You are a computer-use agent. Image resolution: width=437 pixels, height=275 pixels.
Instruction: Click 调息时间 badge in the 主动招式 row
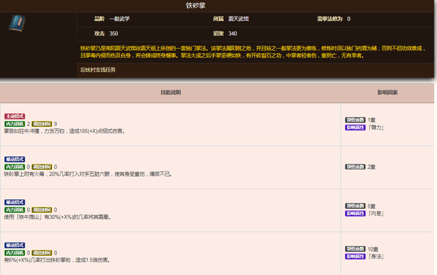click(42, 124)
